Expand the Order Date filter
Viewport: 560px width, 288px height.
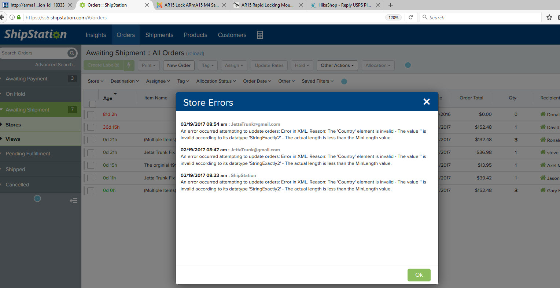point(257,81)
